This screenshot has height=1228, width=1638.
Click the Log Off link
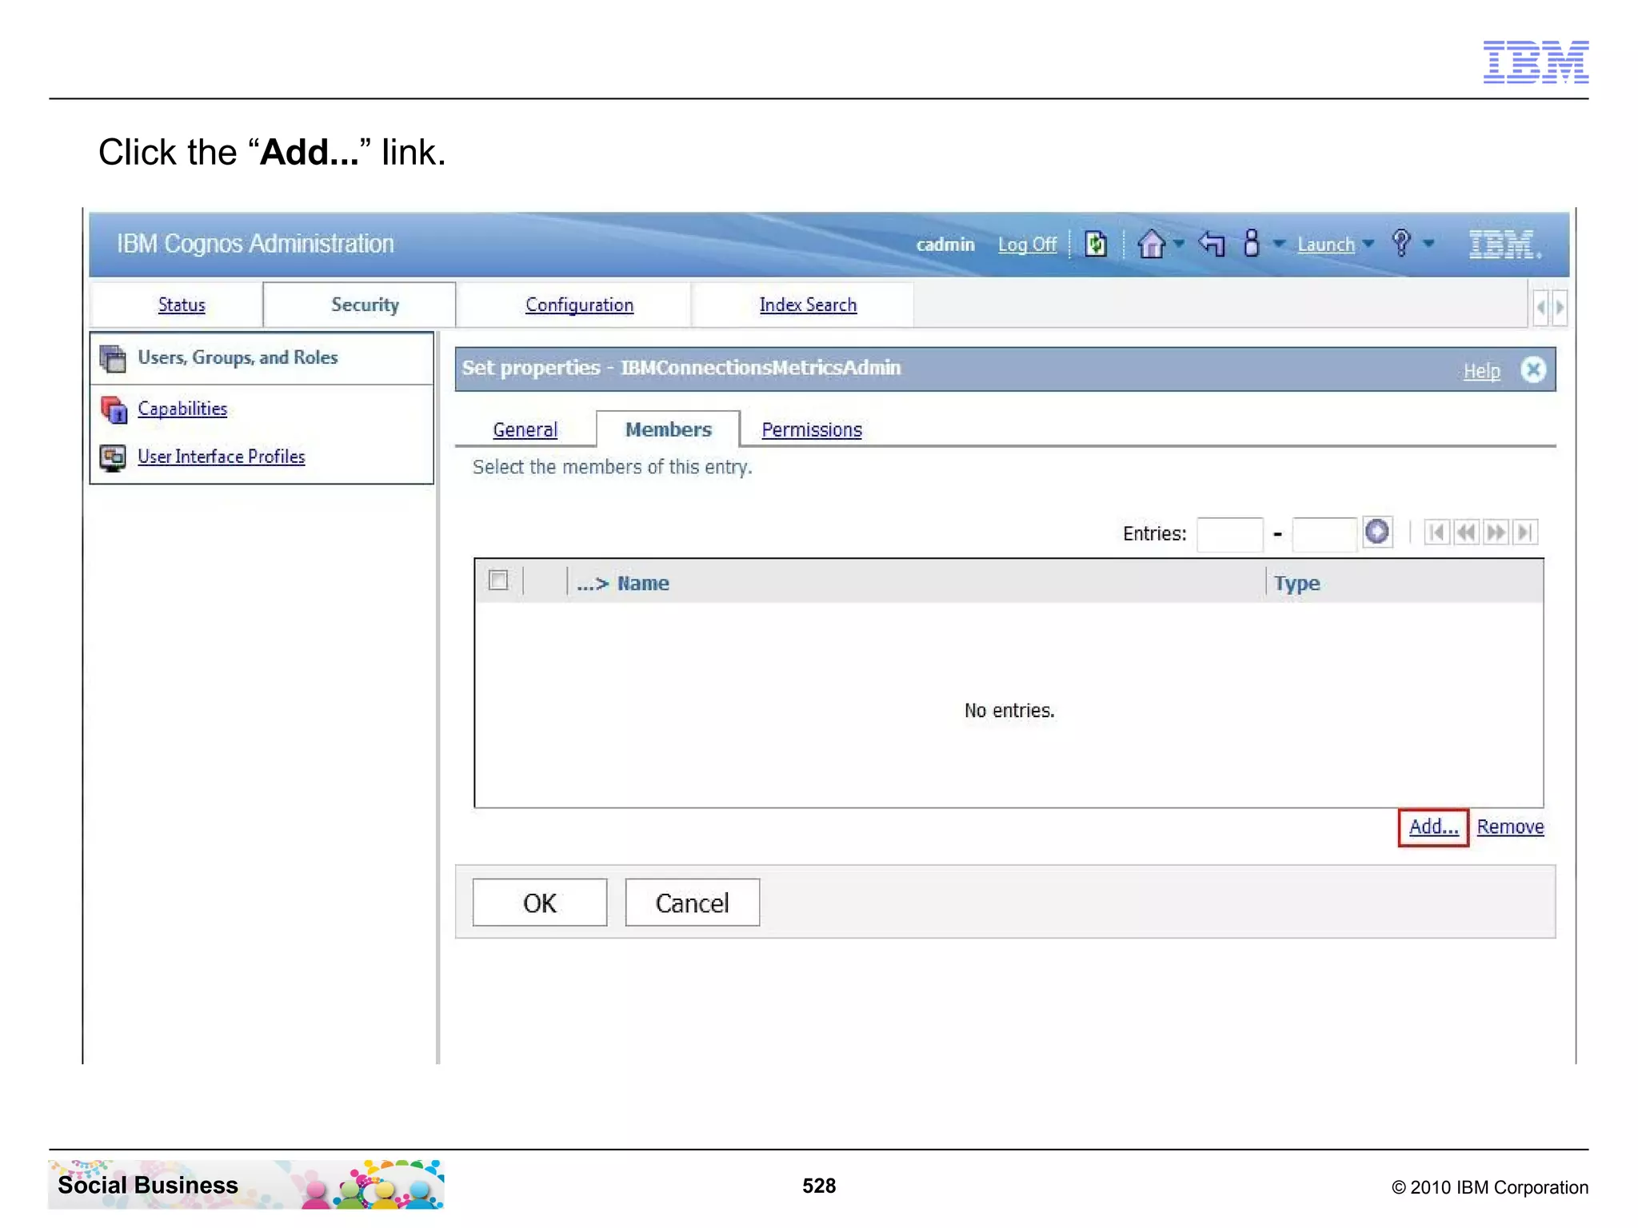[1027, 245]
